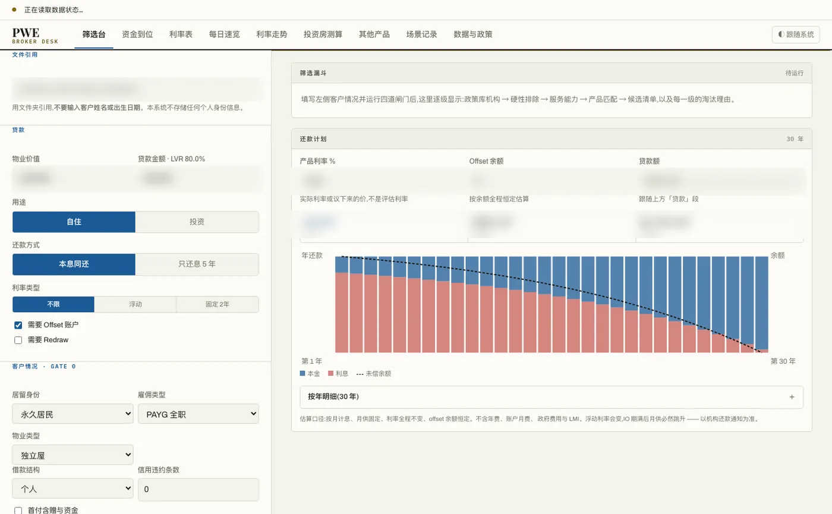Click the 客户情况 · GATE 0 heading
Screen dimensions: 832x514
click(x=44, y=367)
